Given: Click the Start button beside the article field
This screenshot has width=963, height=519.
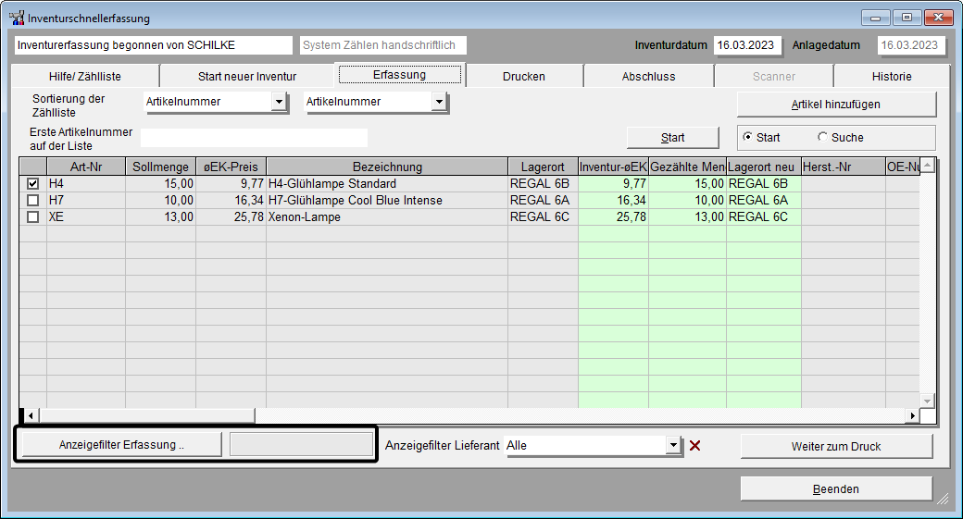Looking at the screenshot, I should (x=672, y=138).
